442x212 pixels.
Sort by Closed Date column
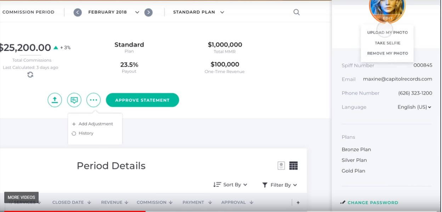tap(72, 202)
